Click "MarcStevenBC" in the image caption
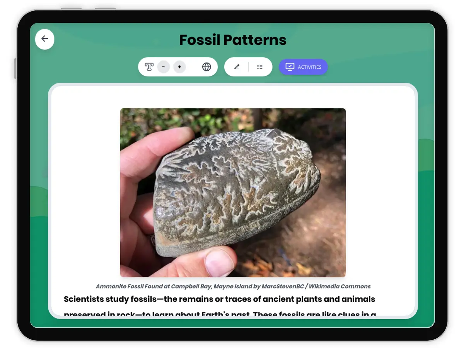This screenshot has width=464, height=350. click(280, 287)
